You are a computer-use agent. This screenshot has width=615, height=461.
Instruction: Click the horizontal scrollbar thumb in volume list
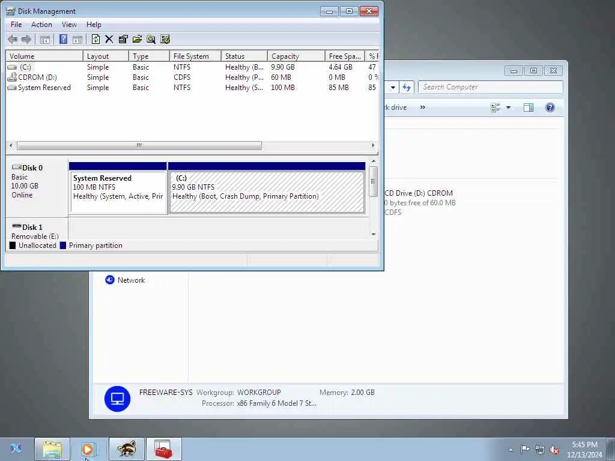coord(139,145)
